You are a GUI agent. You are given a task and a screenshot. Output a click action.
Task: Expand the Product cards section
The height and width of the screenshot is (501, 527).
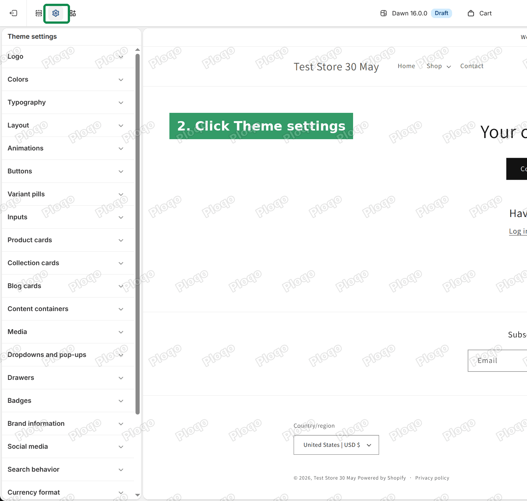tap(68, 240)
